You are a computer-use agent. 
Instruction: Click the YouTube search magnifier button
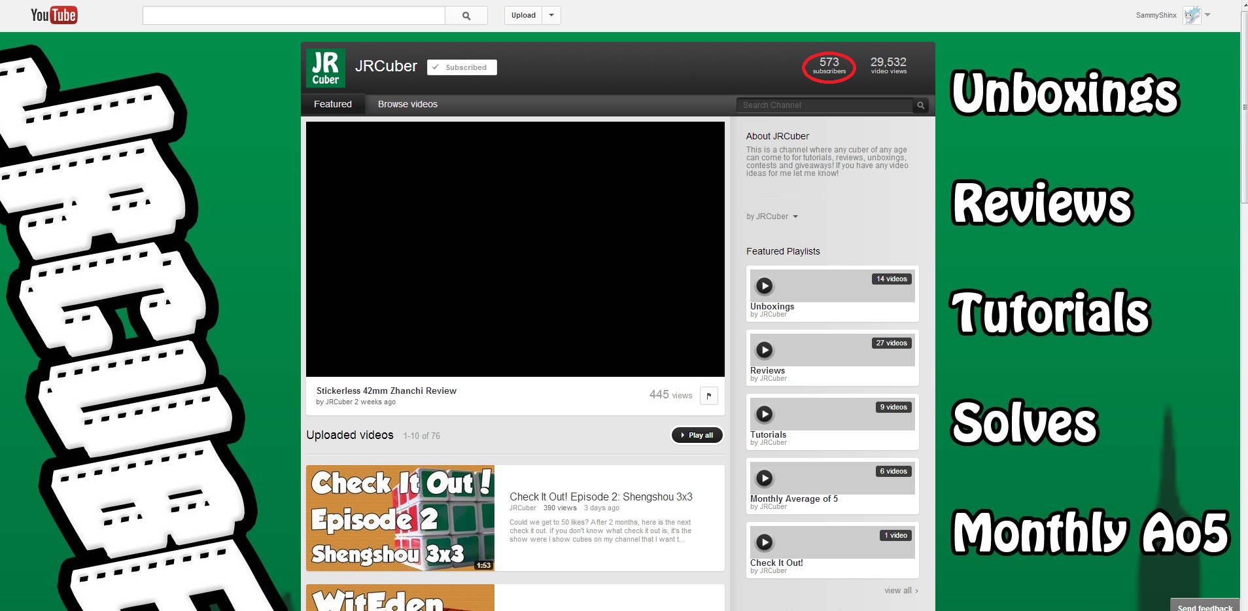pyautogui.click(x=466, y=16)
